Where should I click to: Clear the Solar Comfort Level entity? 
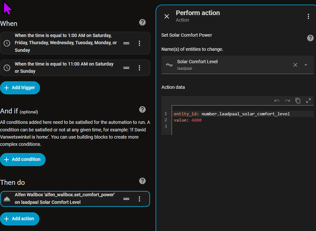[295, 65]
